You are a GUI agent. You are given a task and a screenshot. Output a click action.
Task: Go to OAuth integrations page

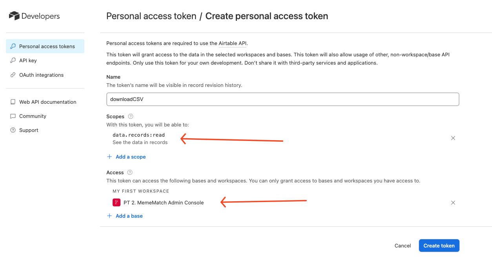[41, 75]
